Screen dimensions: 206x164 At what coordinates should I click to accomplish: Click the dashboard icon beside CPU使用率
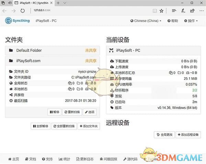coord(112,84)
